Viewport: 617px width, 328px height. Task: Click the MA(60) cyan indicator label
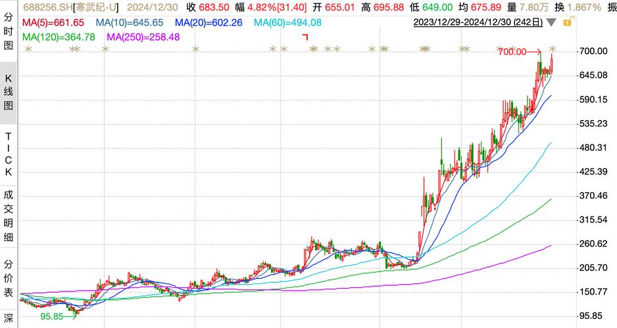(x=287, y=22)
